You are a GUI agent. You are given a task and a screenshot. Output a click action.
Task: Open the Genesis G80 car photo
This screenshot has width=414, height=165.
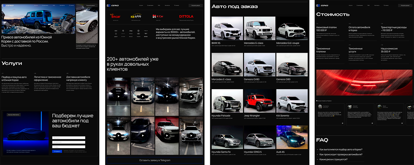pos(292,65)
